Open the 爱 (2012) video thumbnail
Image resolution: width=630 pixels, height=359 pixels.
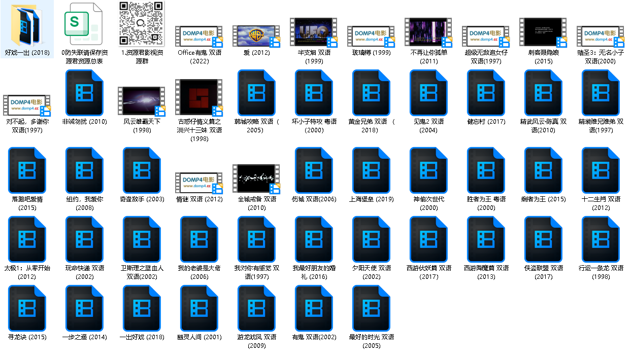pos(256,36)
